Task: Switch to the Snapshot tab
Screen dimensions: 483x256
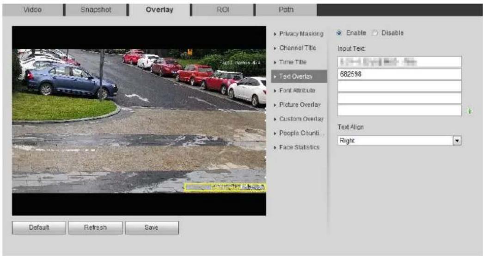Action: pos(96,10)
